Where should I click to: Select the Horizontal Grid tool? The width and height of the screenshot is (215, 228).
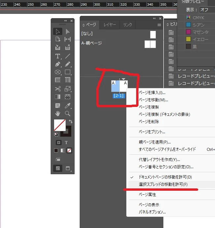click(58, 80)
